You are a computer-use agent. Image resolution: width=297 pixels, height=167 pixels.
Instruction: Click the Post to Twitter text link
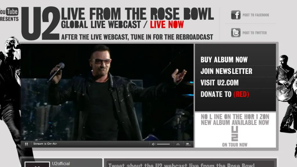(255, 33)
